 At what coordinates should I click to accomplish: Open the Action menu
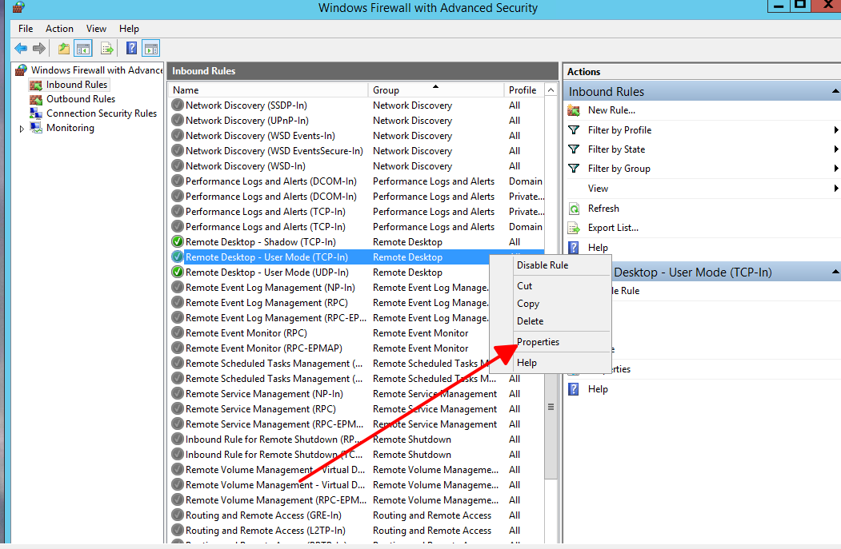point(59,29)
